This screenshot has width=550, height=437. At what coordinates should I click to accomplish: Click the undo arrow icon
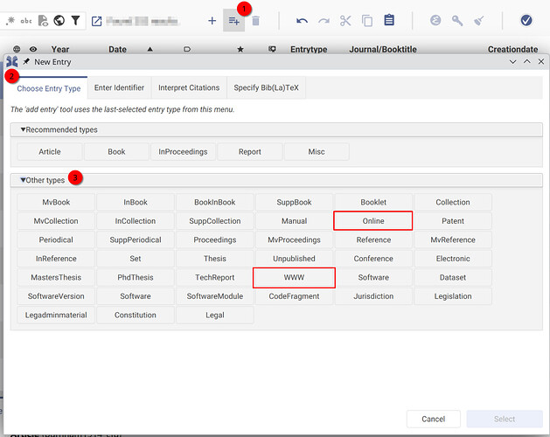pos(302,21)
